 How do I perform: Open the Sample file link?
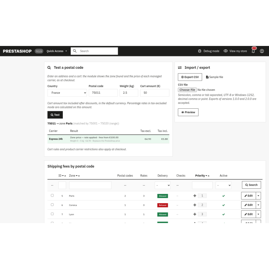214,77
